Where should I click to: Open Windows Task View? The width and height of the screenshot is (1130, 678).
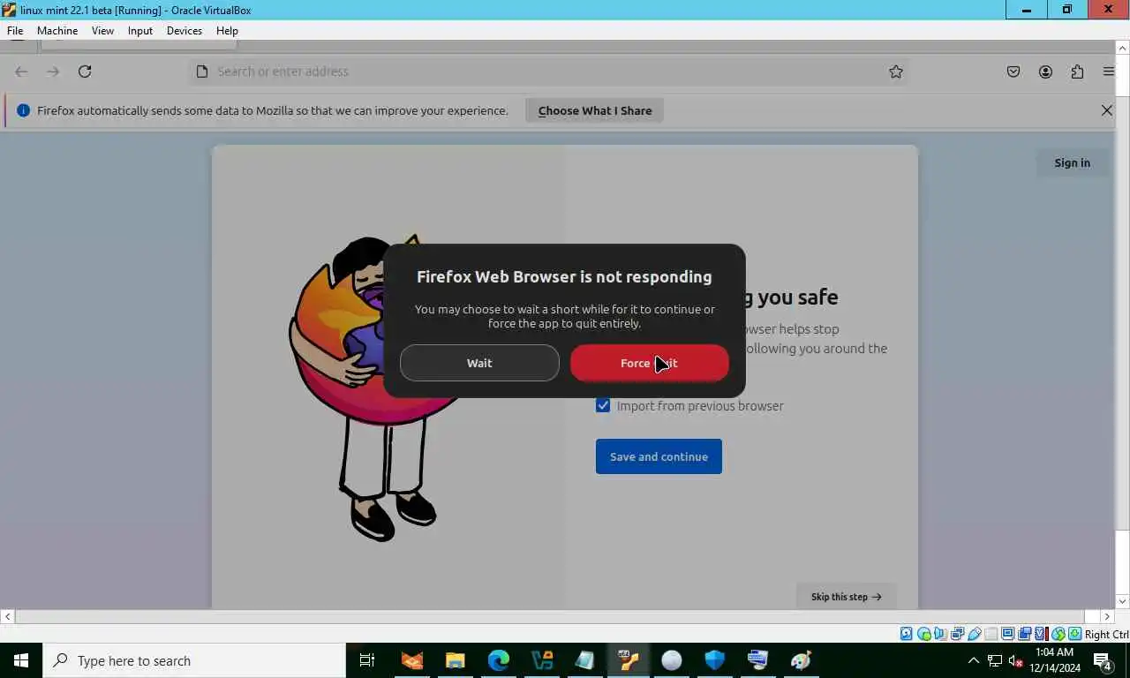coord(367,660)
